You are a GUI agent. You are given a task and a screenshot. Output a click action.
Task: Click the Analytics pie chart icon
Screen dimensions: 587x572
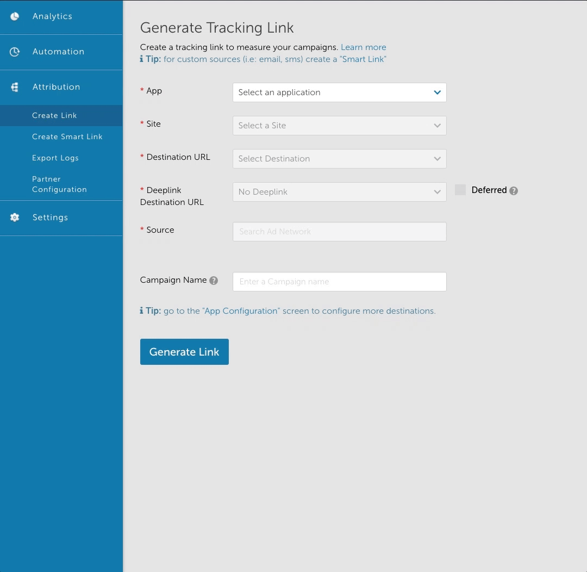(x=15, y=16)
